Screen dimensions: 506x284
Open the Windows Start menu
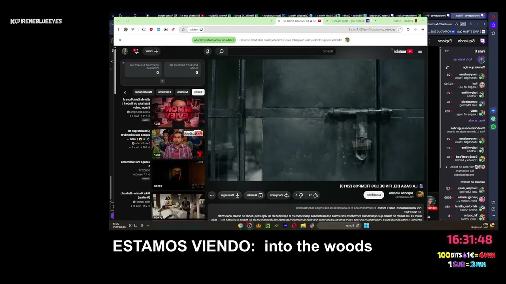click(366, 226)
